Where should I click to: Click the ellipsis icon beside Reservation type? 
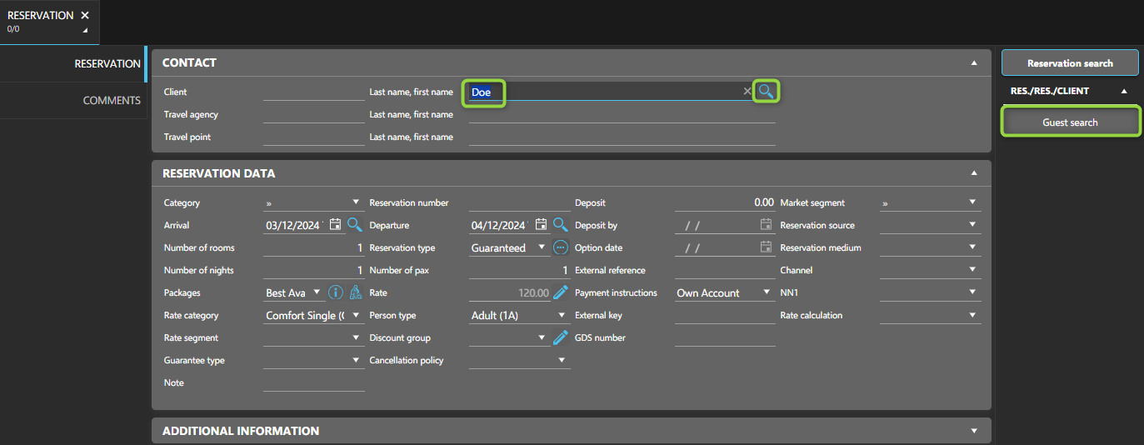[560, 247]
